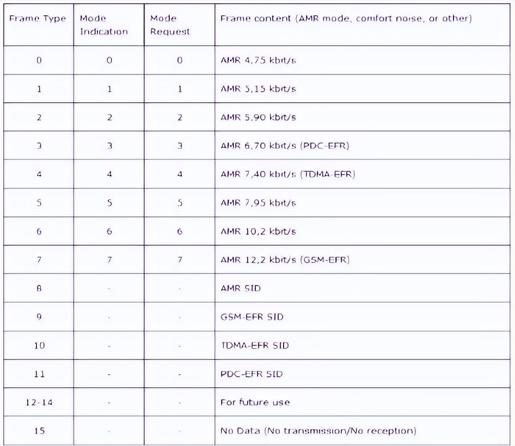Click the AMR 5,90 kbit/s entry
This screenshot has width=515, height=446.
click(x=258, y=117)
